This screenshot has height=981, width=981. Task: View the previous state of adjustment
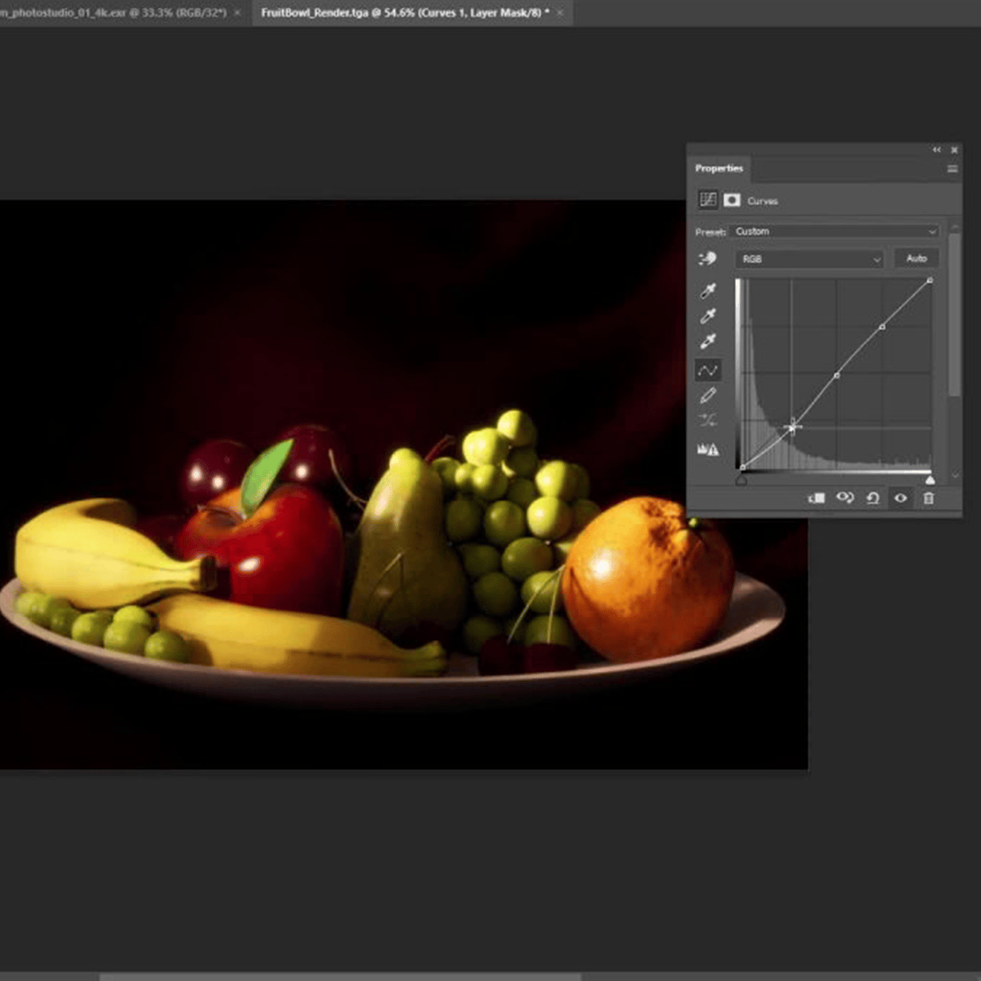coord(844,498)
